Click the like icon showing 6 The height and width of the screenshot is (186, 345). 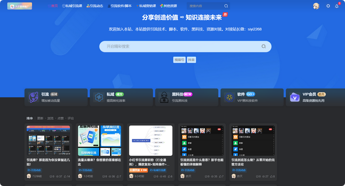(x=169, y=176)
